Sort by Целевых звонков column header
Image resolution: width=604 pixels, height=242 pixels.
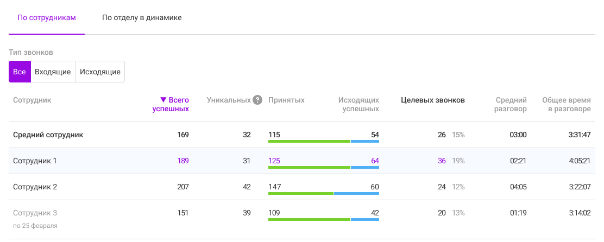point(432,100)
